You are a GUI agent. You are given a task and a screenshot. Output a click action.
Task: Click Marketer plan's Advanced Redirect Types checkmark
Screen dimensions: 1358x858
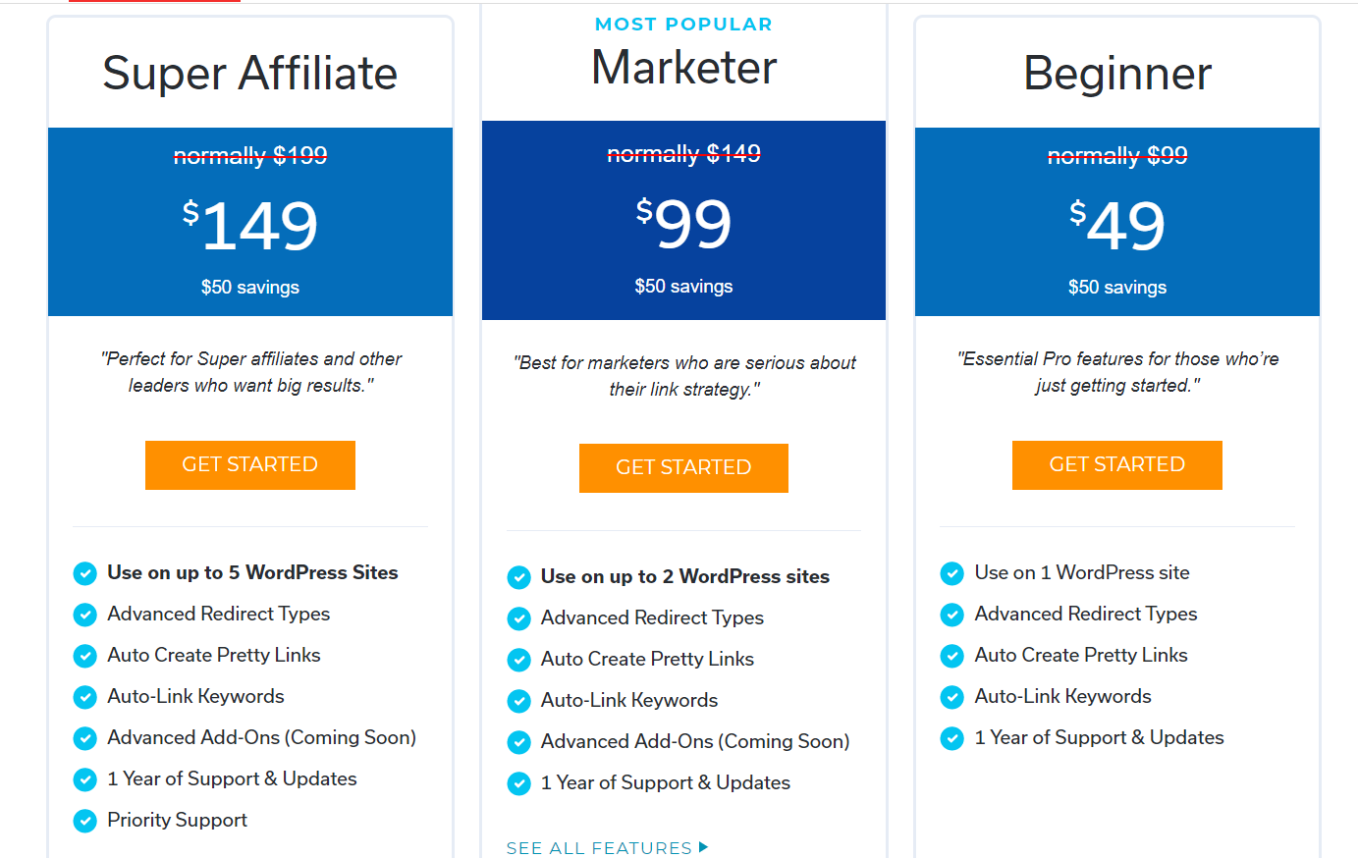tap(518, 618)
